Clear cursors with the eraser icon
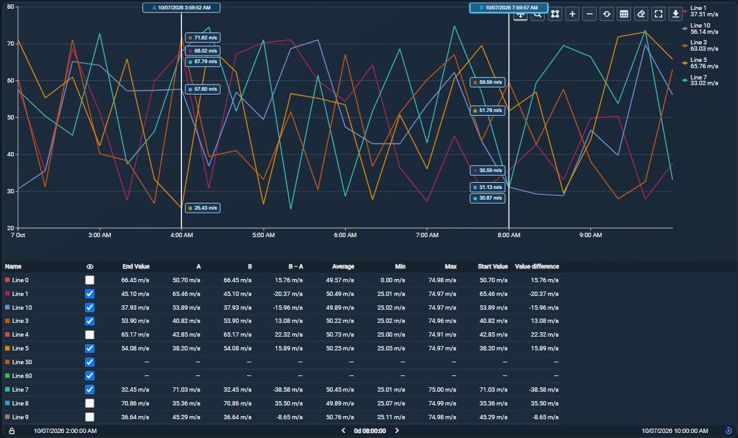738x438 pixels. [641, 14]
